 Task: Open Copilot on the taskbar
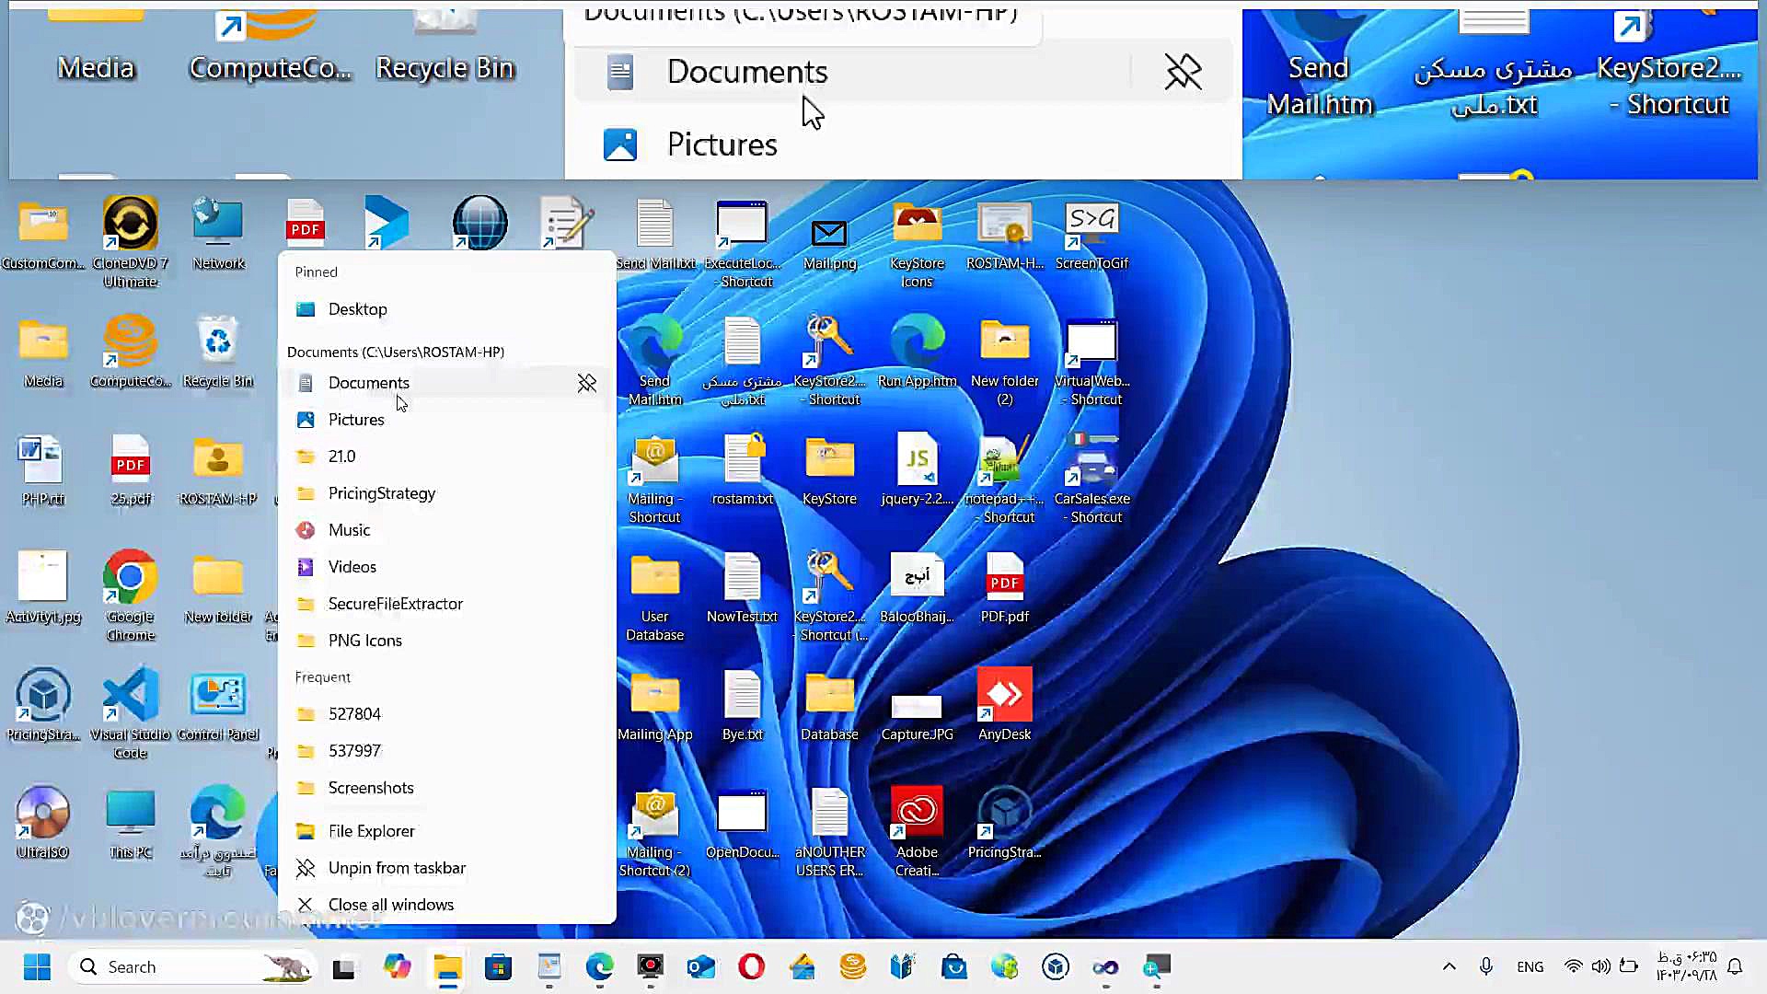398,967
